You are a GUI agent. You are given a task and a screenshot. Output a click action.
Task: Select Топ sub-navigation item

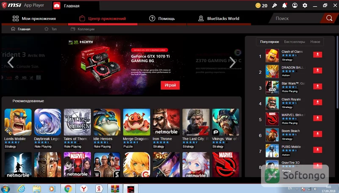click(x=50, y=29)
